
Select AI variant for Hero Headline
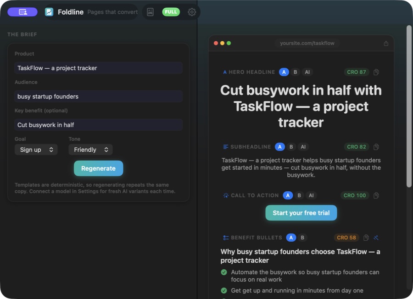click(307, 72)
